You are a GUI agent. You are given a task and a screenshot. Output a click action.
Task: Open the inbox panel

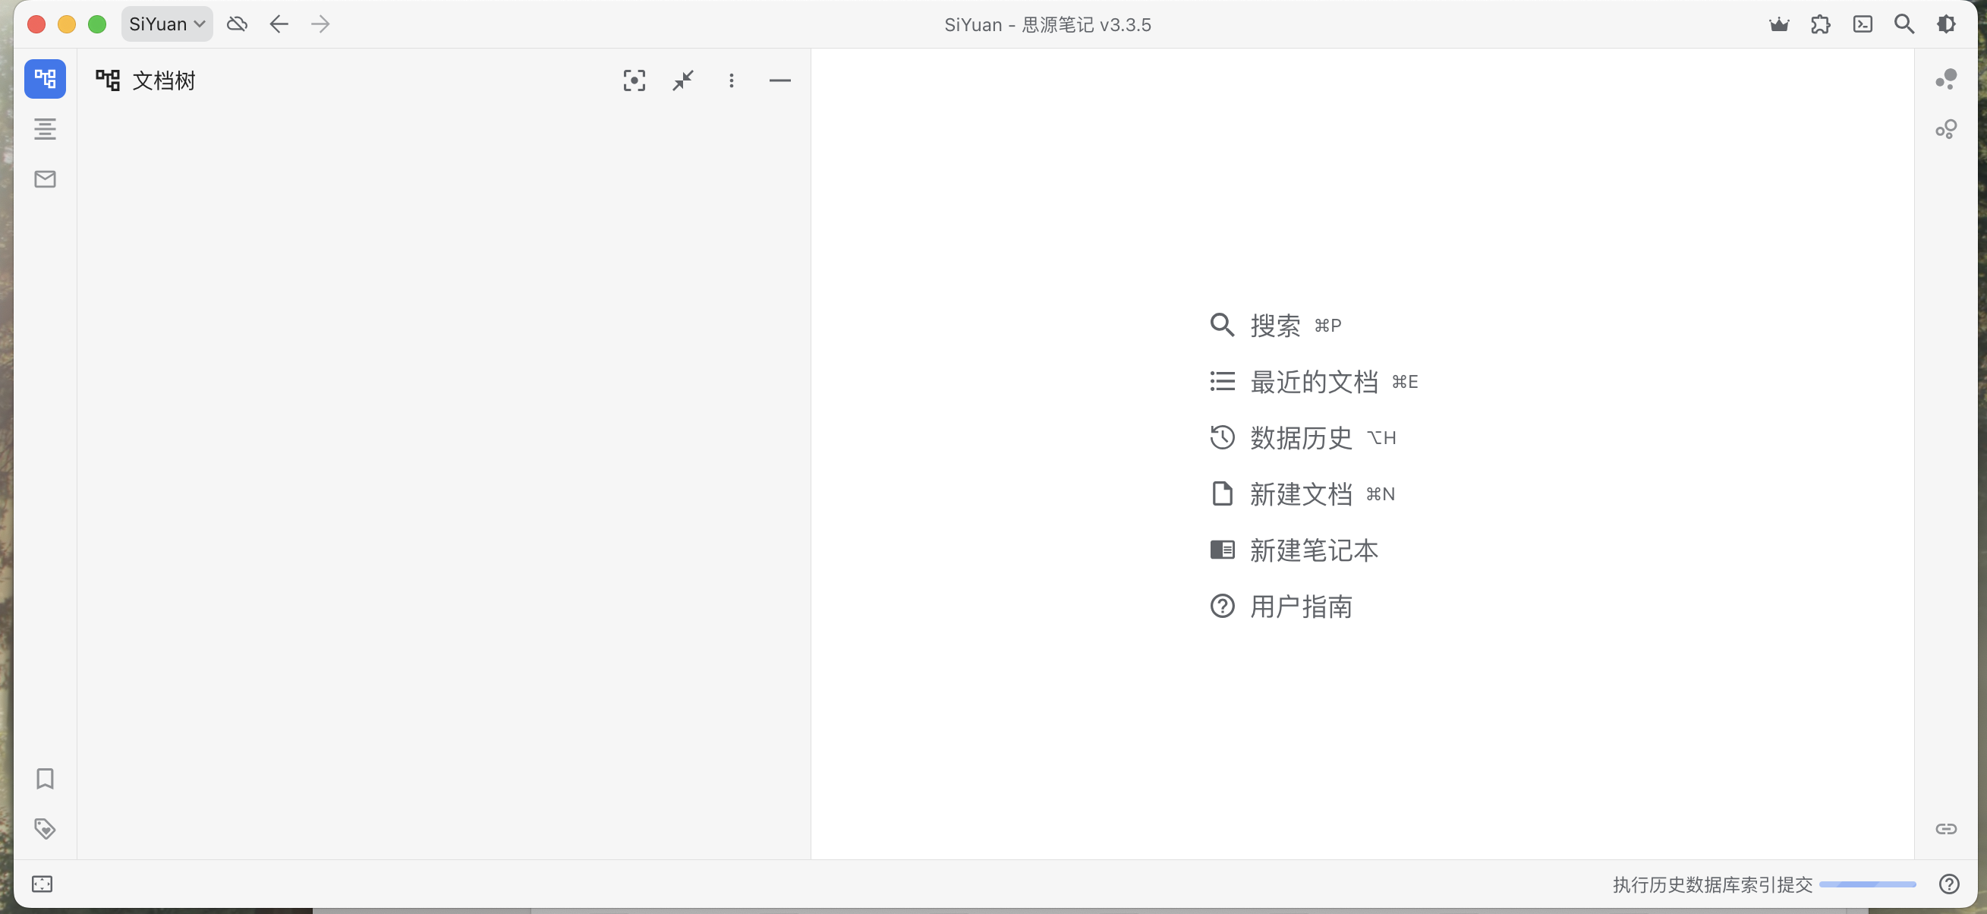pyautogui.click(x=45, y=178)
